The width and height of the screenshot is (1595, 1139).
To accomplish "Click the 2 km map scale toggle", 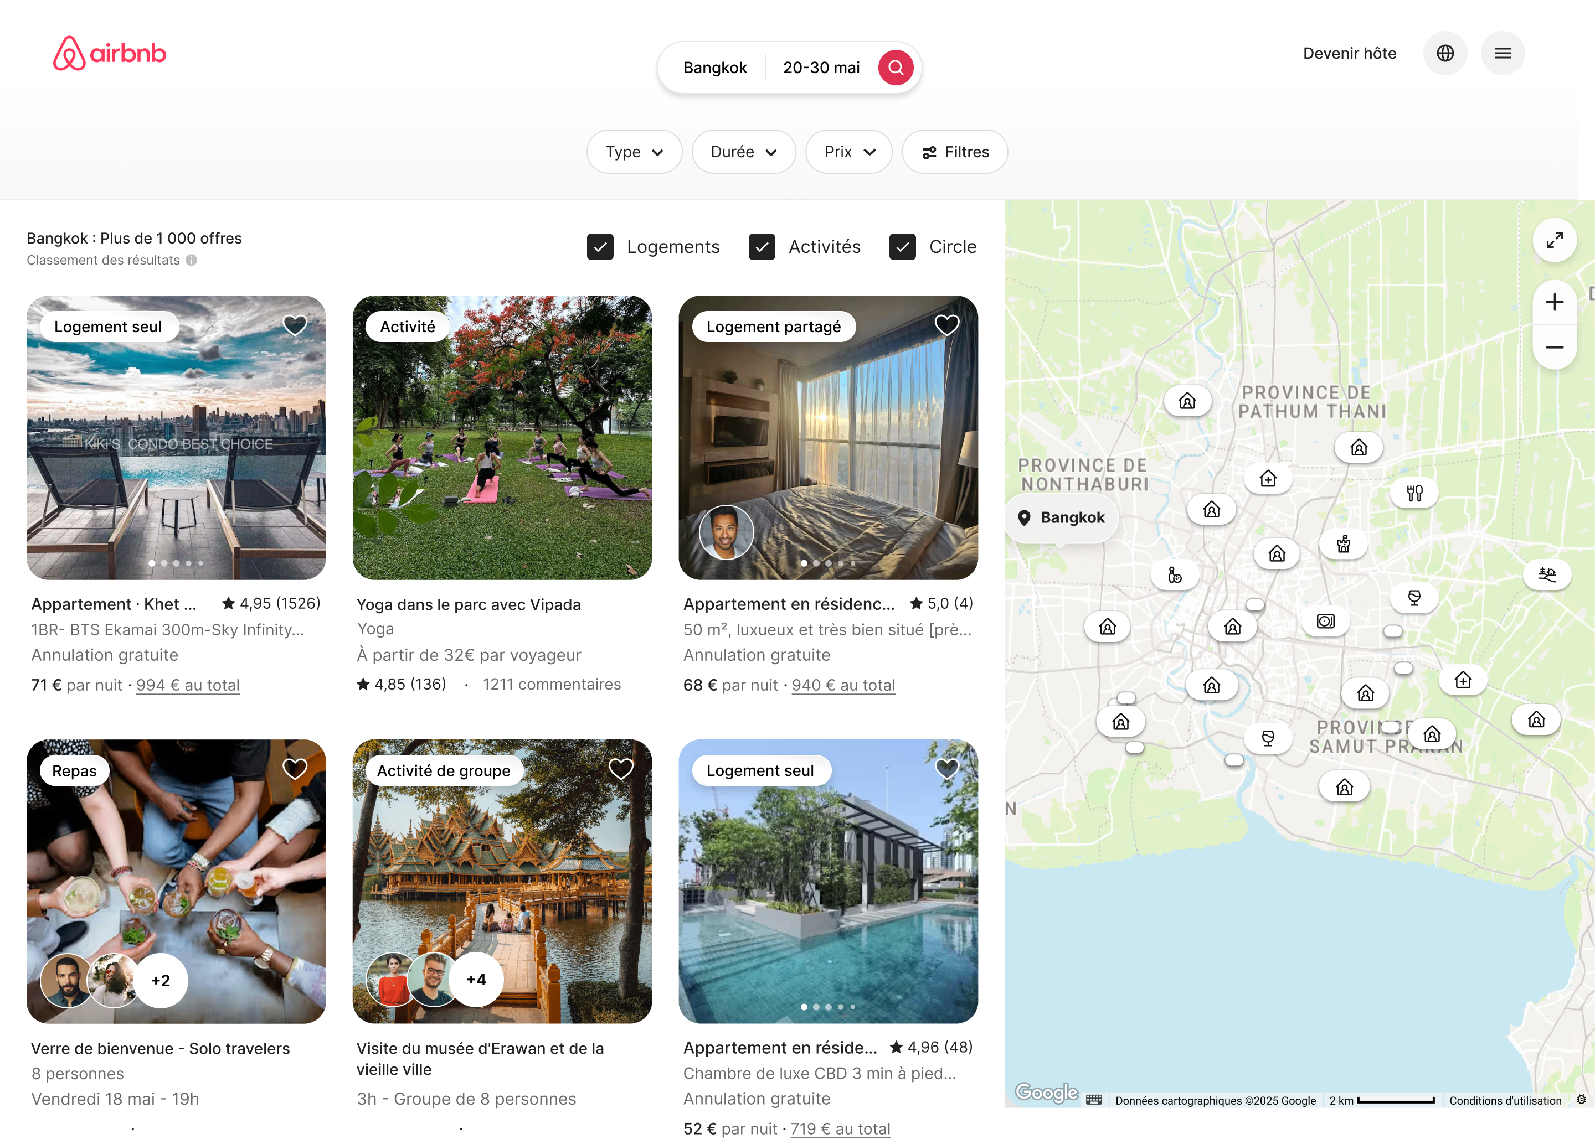I will click(1382, 1100).
